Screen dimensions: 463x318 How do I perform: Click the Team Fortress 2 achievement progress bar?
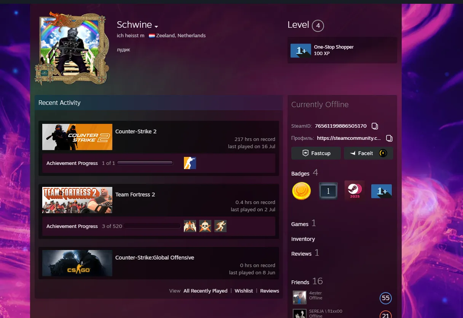(x=152, y=226)
